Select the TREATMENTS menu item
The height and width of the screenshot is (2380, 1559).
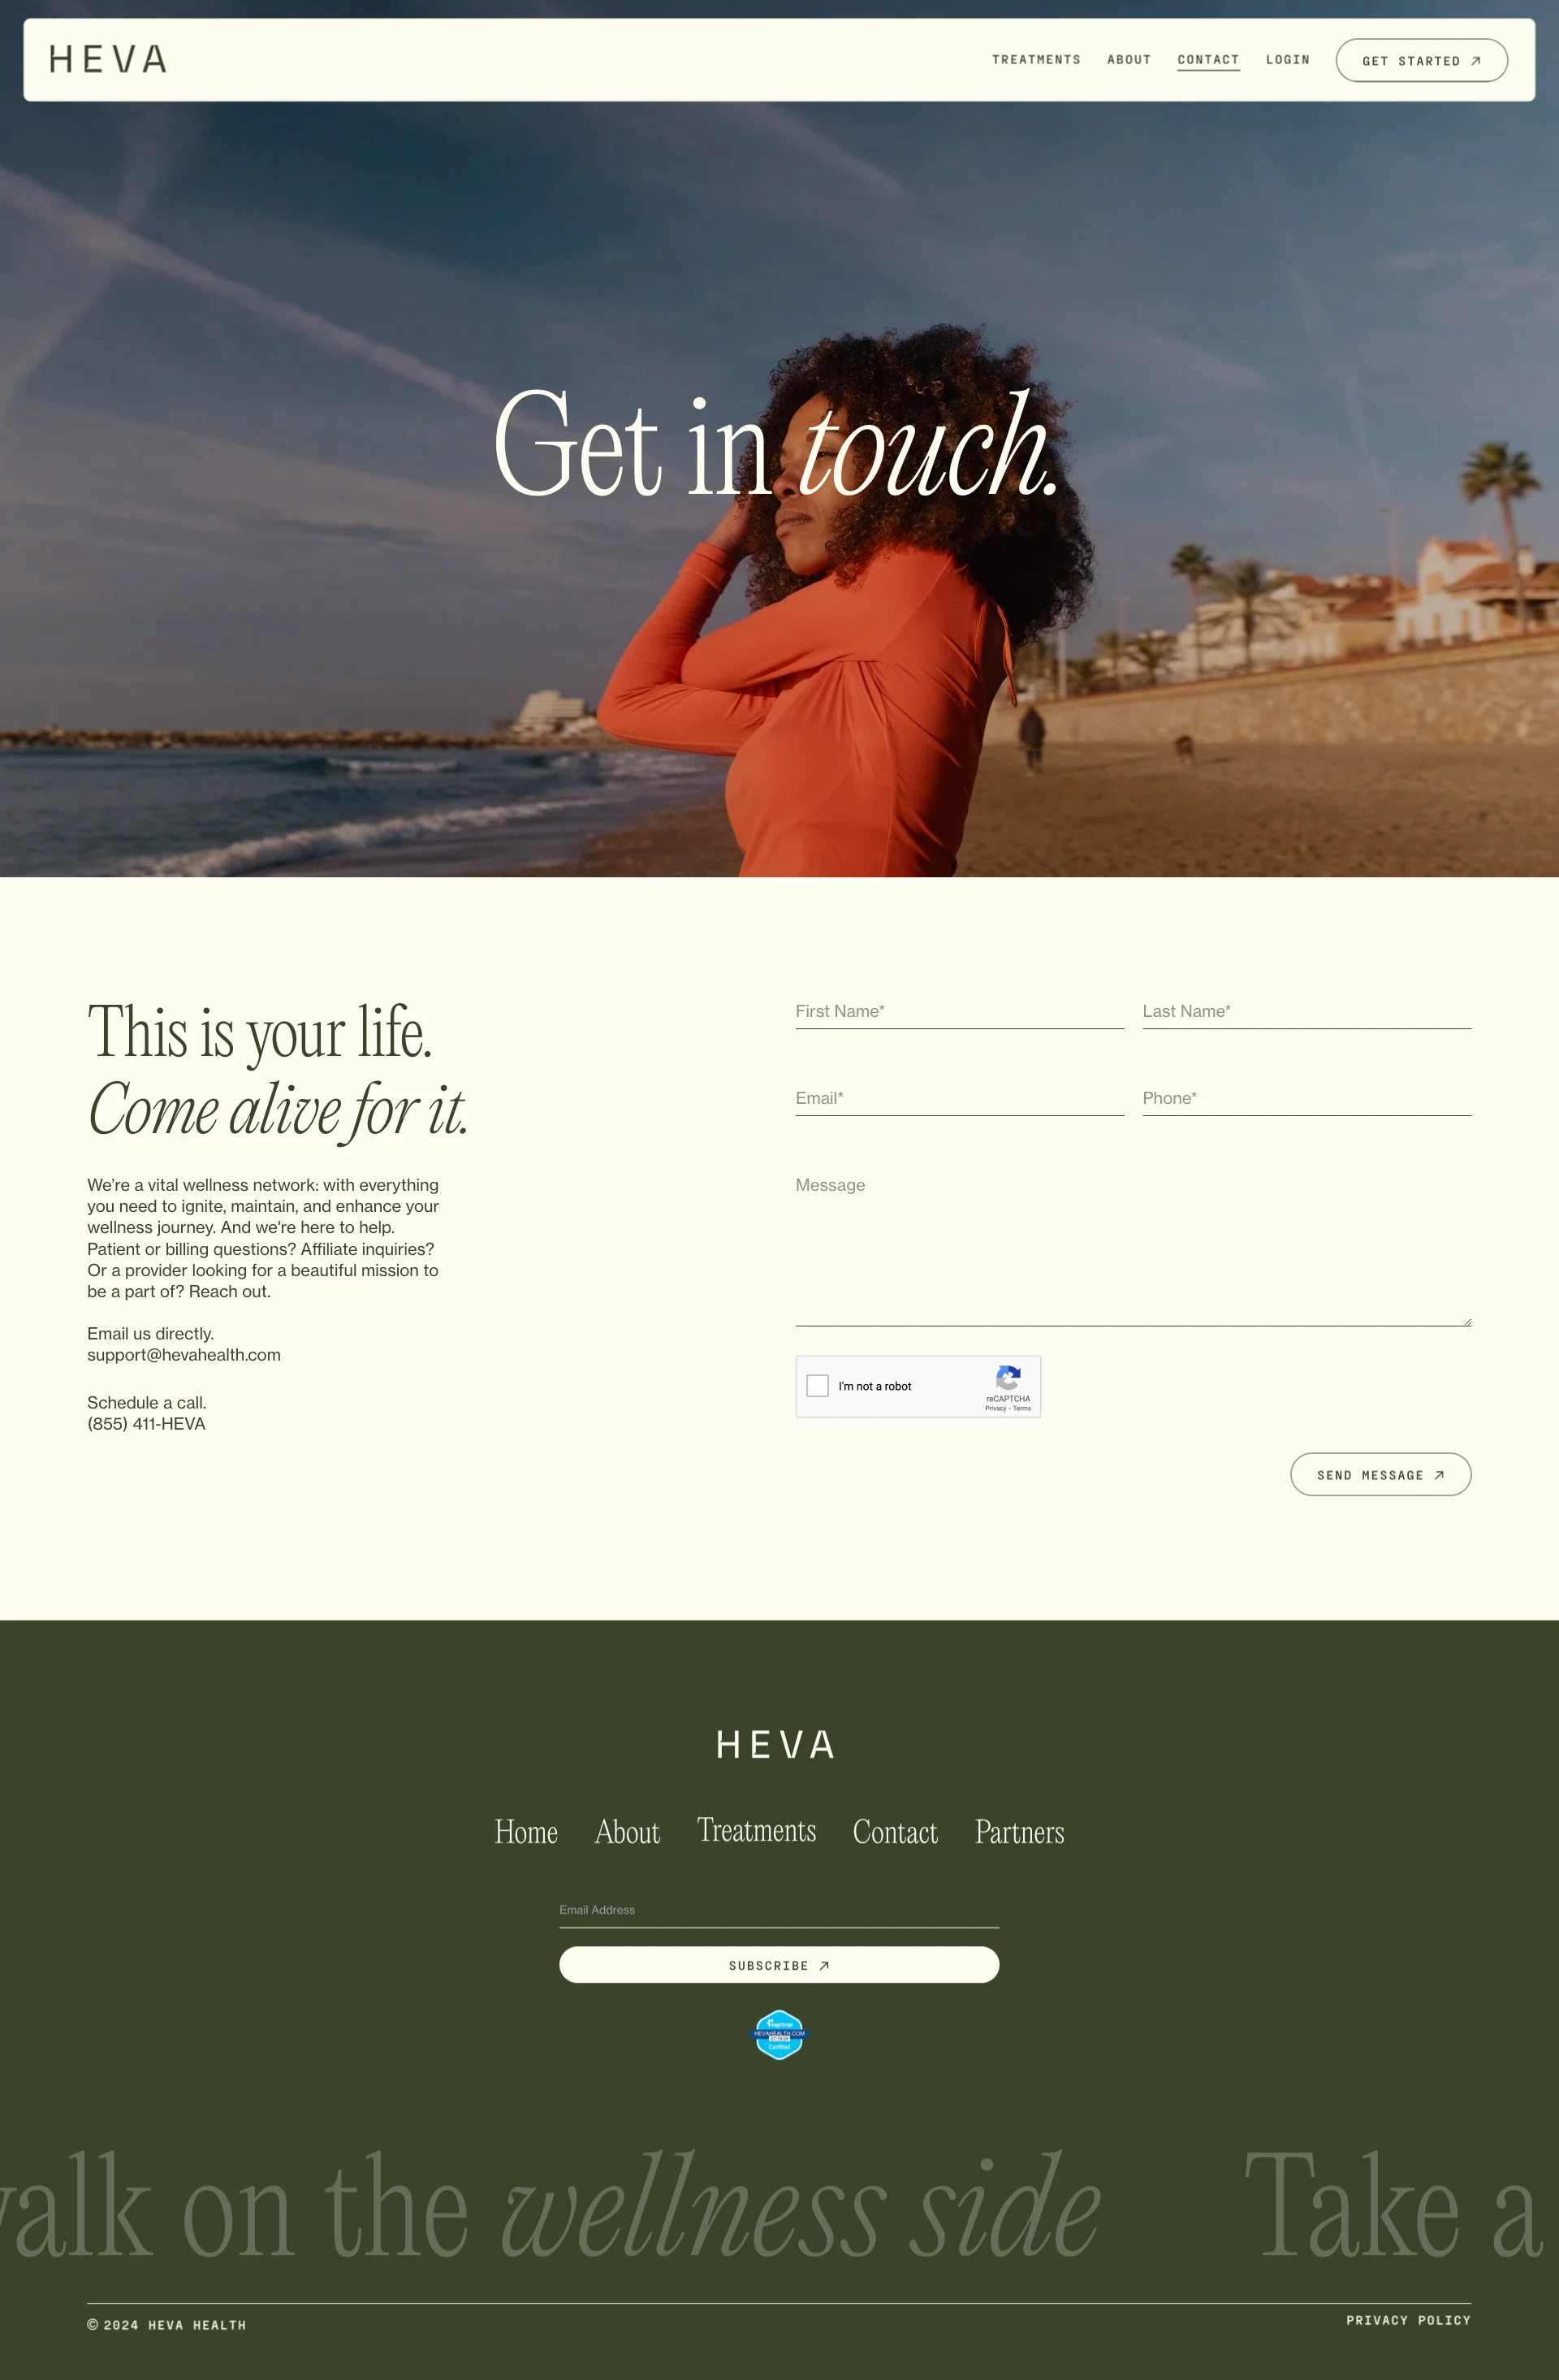tap(1035, 59)
